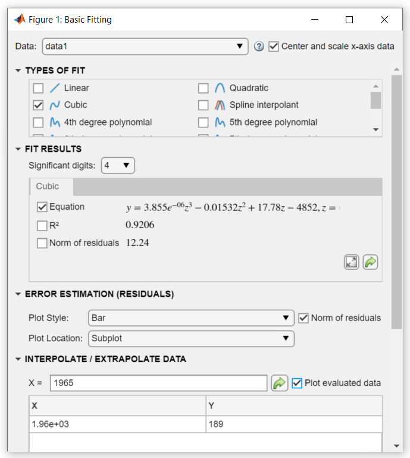Check the R² checkbox
Image resolution: width=410 pixels, height=458 pixels.
coord(42,226)
